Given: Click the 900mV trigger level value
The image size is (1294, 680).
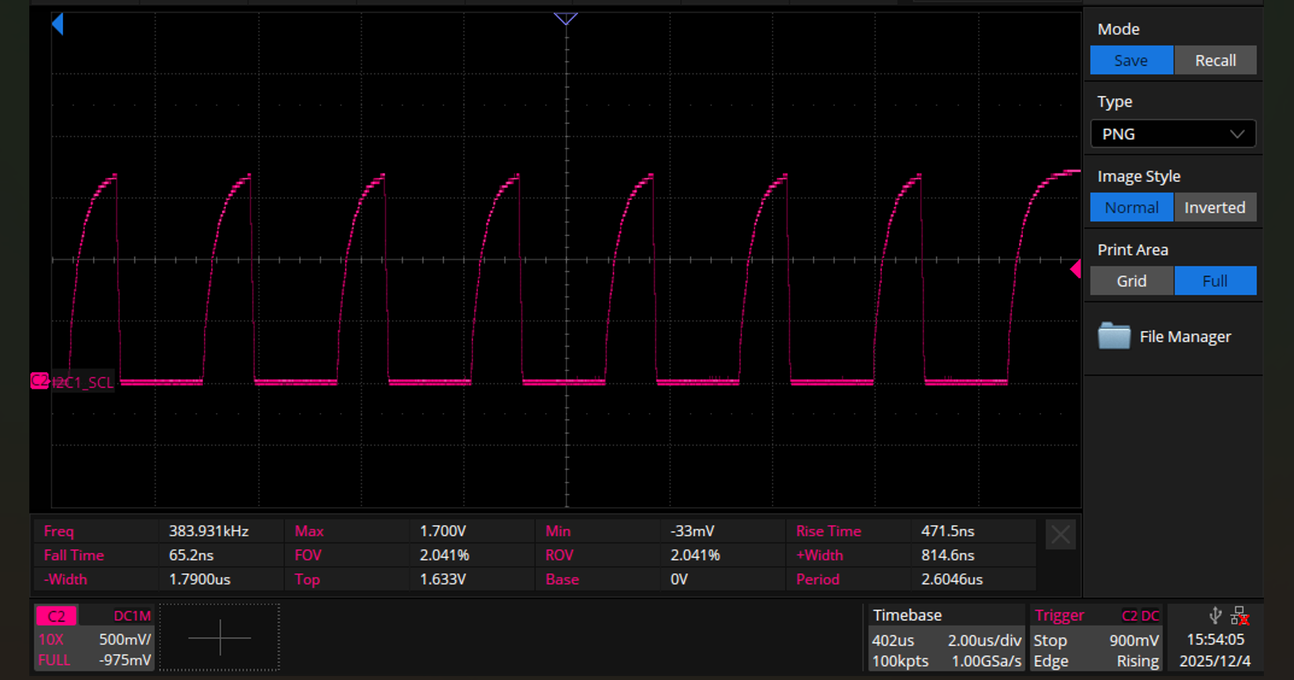Looking at the screenshot, I should 1134,641.
